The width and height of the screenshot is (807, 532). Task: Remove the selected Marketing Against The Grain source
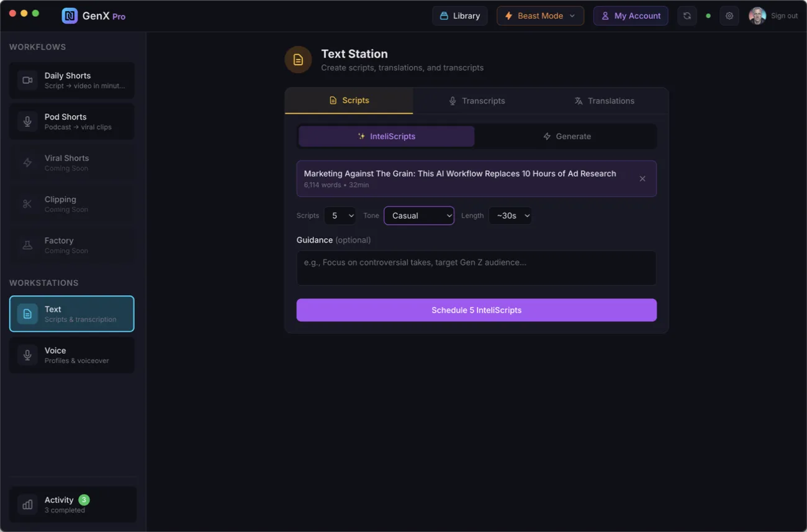pos(642,179)
